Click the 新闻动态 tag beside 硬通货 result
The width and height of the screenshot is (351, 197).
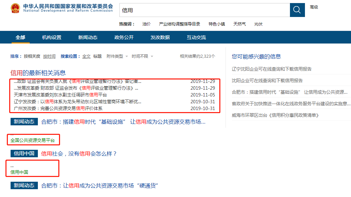pos(24,185)
